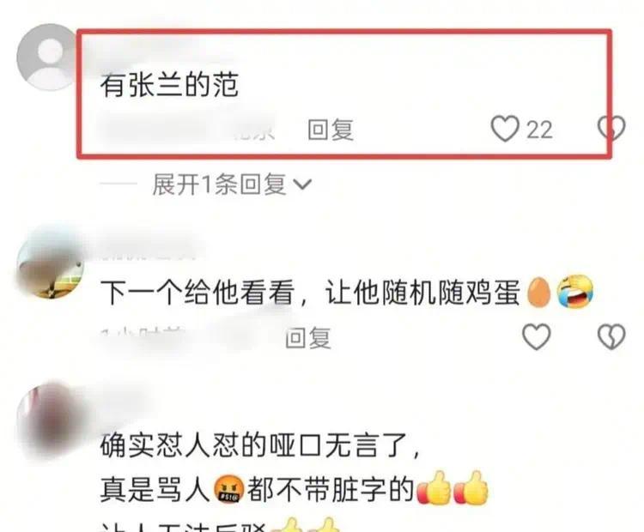This screenshot has height=532, width=644.
Task: Click the laughing crying emoji
Action: (x=575, y=292)
